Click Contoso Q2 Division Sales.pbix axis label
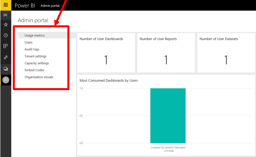The width and height of the screenshot is (256, 157). [169, 149]
